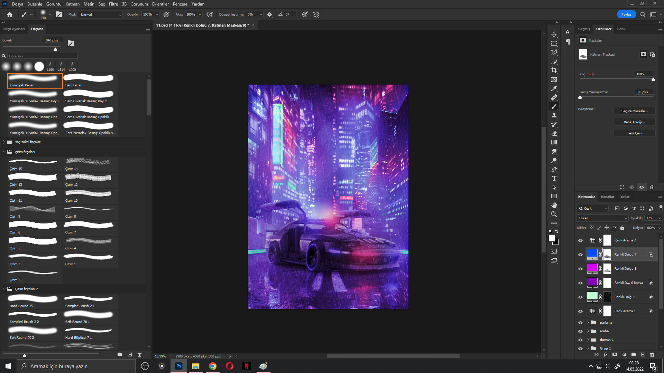Screen dimensions: 664x373
Task: Expand the saç sakal fırçaları folder
Action: [4, 142]
